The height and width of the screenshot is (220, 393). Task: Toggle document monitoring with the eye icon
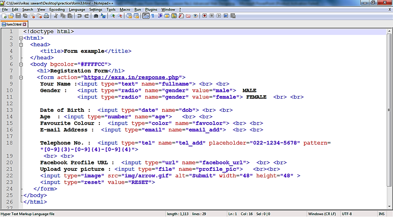click(x=195, y=16)
